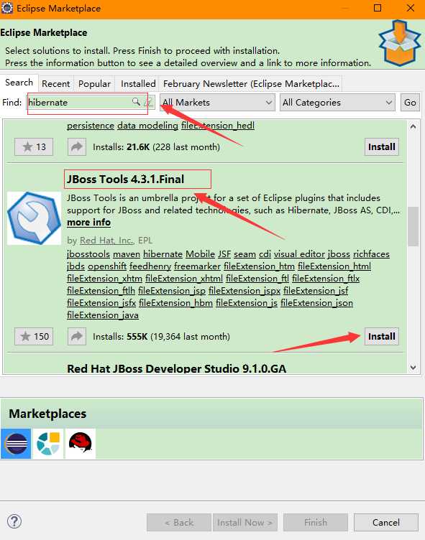
Task: Open the help question mark button
Action: (x=14, y=521)
